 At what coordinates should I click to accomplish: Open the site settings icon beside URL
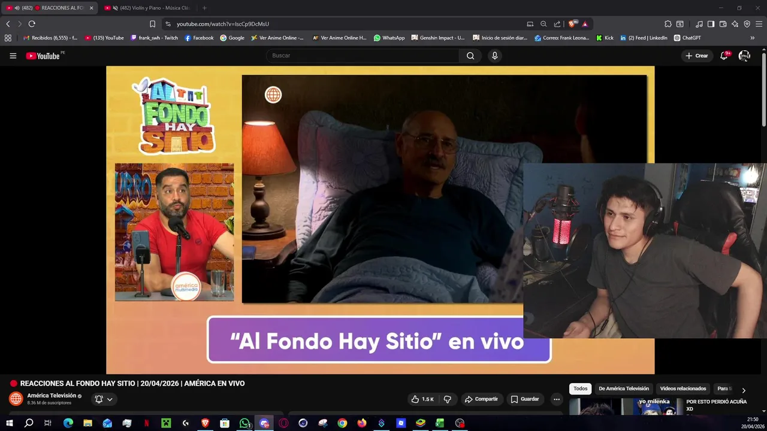tap(168, 24)
